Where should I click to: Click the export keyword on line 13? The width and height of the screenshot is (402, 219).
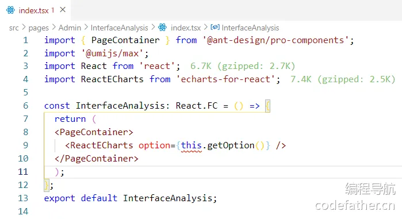coord(60,198)
